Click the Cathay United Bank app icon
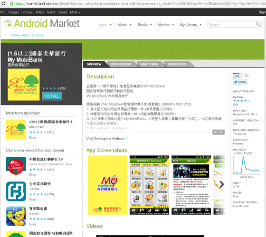266x237 pixels. pyautogui.click(x=24, y=85)
